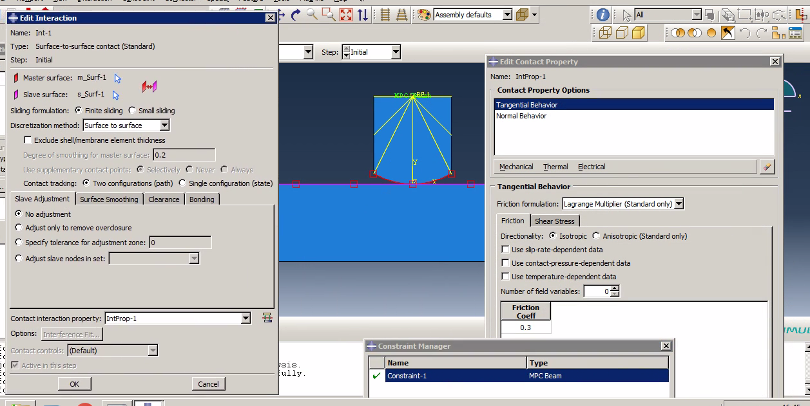The image size is (810, 406).
Task: Click the create interaction property icon
Action: 267,318
